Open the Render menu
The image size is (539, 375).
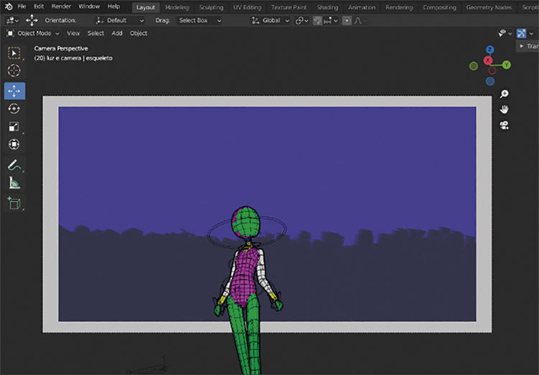(x=61, y=6)
